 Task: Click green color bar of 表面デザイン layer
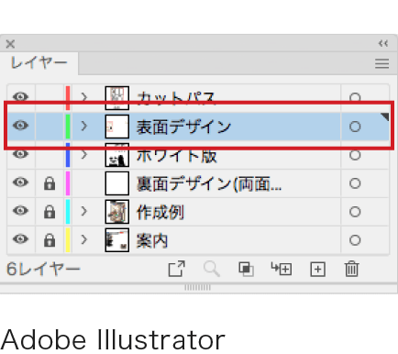point(68,127)
